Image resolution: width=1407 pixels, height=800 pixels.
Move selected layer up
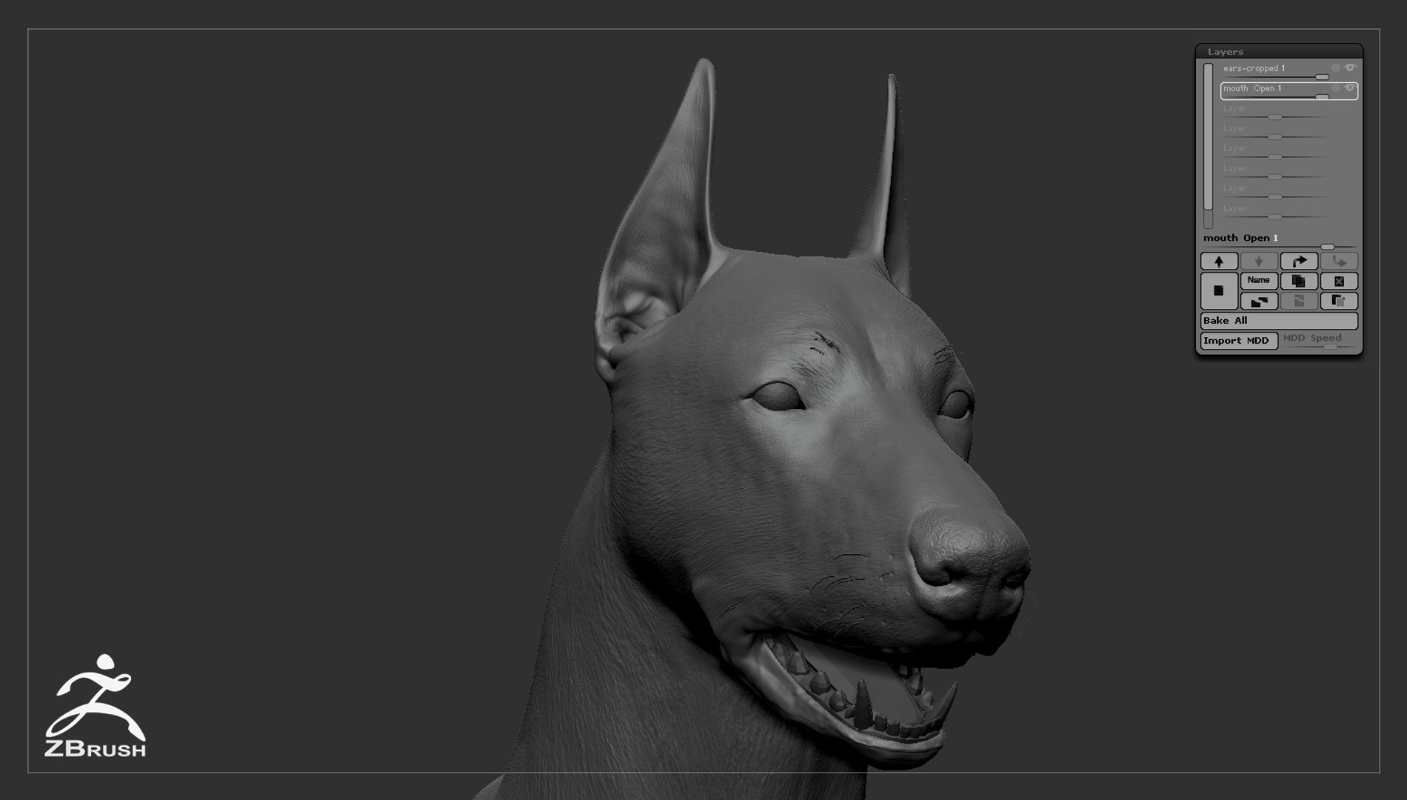[1219, 261]
